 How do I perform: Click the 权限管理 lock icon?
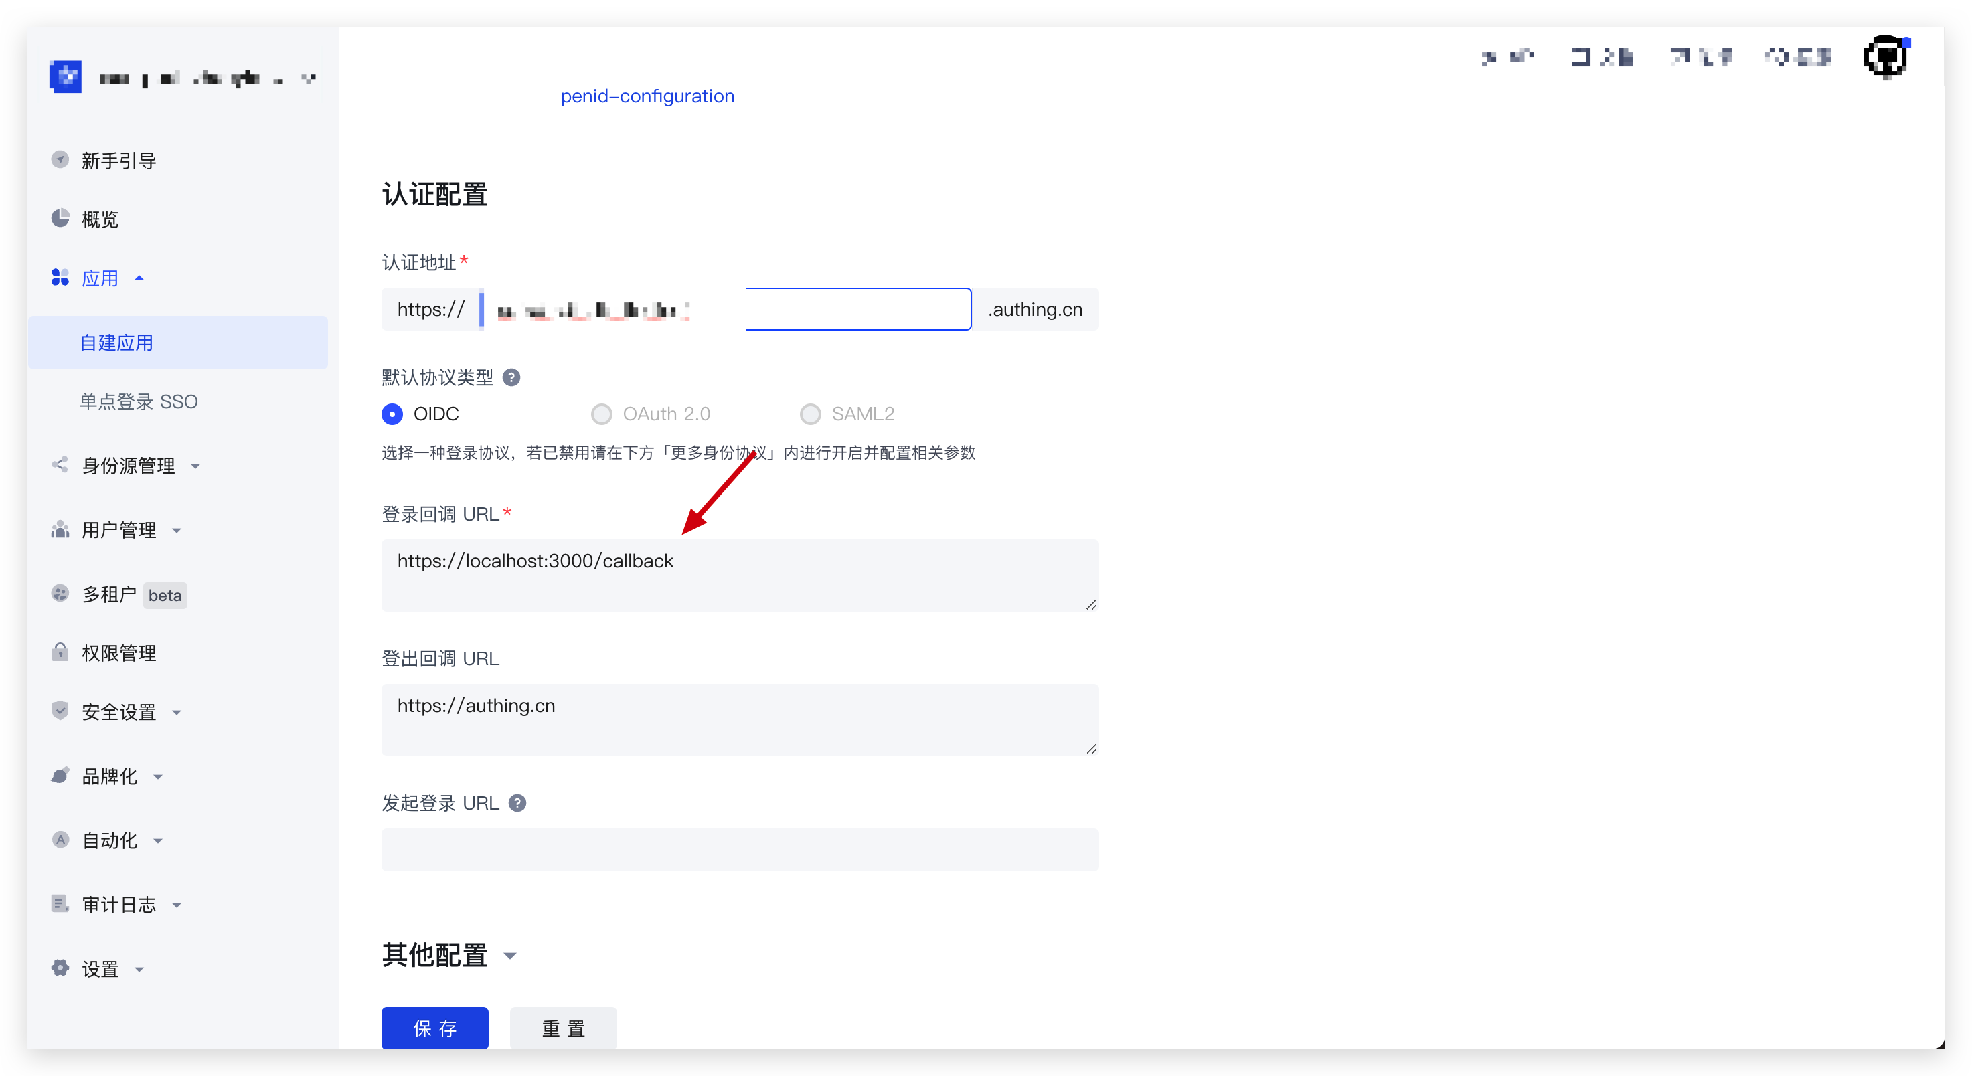pos(60,652)
